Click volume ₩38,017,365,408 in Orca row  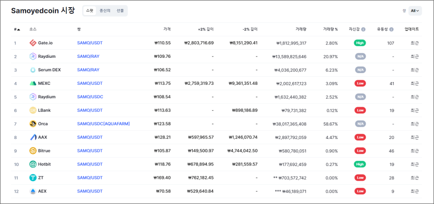click(x=289, y=124)
